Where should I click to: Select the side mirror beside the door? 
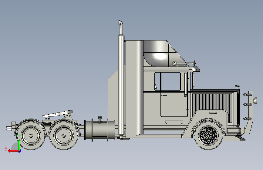[x=186, y=84]
